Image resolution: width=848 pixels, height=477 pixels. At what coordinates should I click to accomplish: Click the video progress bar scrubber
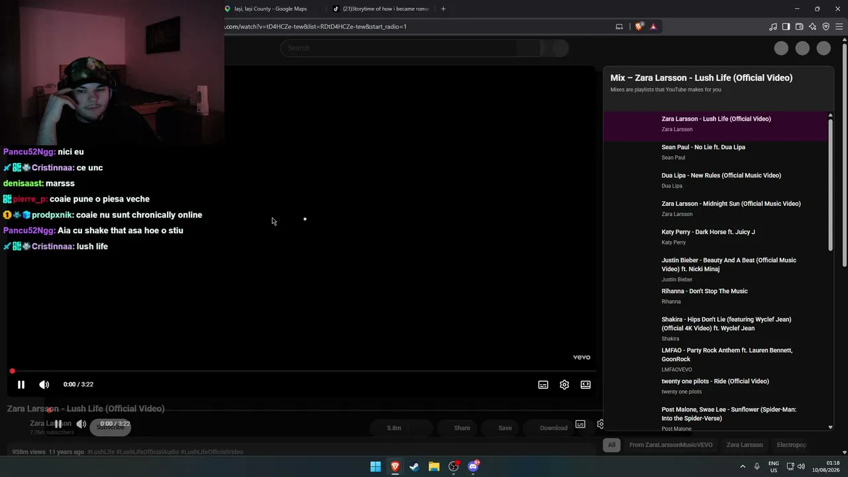(x=12, y=371)
